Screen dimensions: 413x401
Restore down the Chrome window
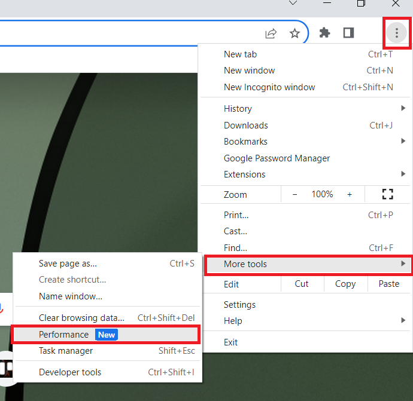point(361,3)
